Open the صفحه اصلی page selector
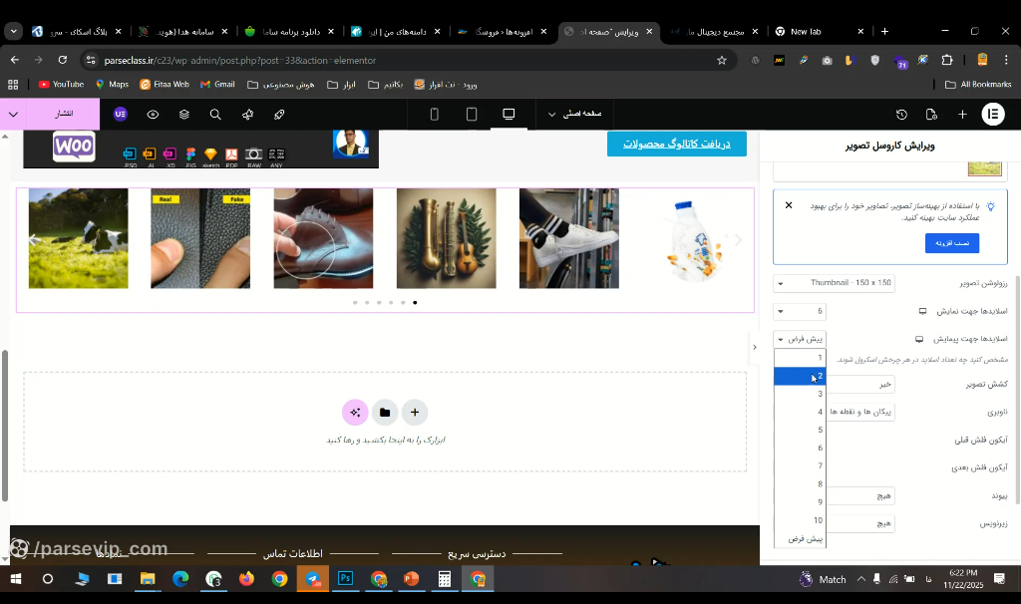This screenshot has height=604, width=1021. click(x=574, y=114)
